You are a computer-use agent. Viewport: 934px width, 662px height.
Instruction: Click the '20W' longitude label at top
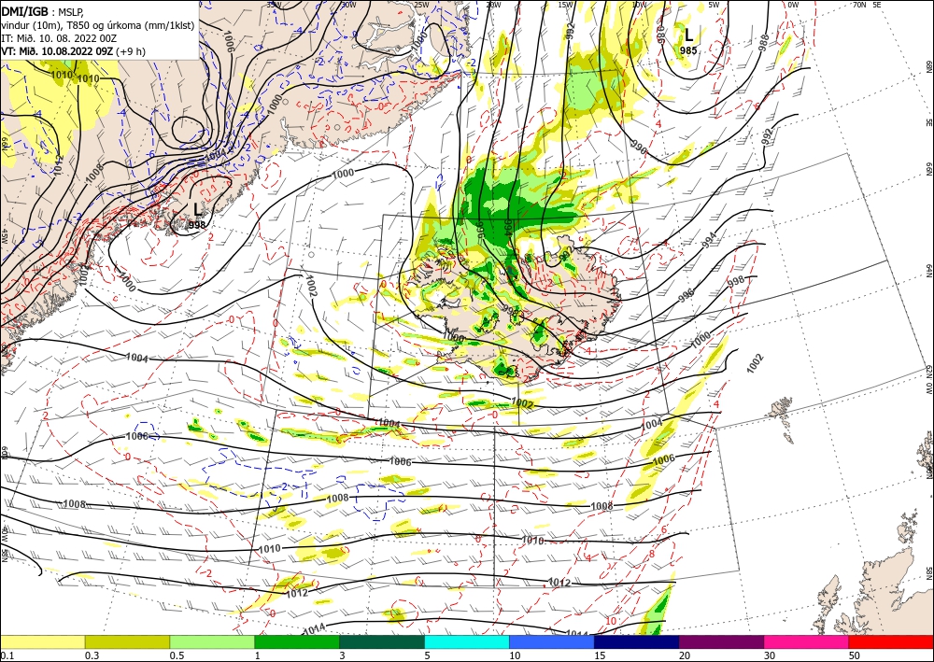point(493,5)
